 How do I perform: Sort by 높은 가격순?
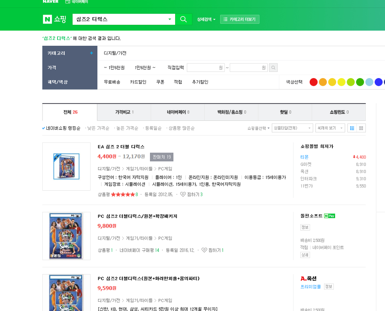click(x=127, y=128)
